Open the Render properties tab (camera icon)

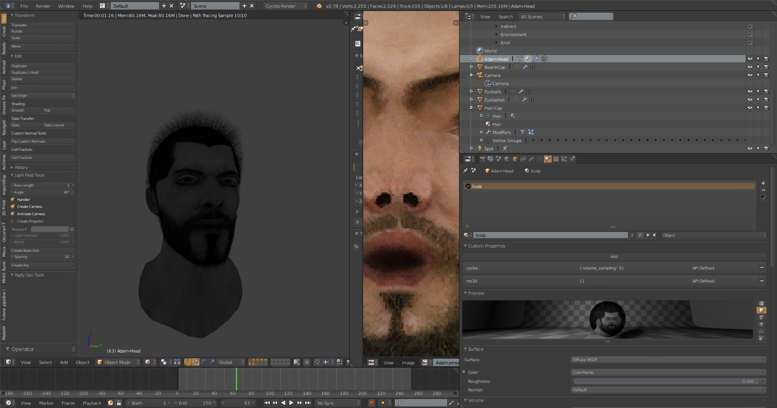pyautogui.click(x=482, y=159)
